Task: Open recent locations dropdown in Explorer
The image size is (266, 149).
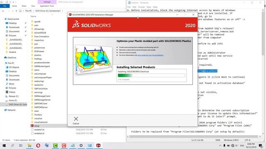Action: [x=13, y=11]
